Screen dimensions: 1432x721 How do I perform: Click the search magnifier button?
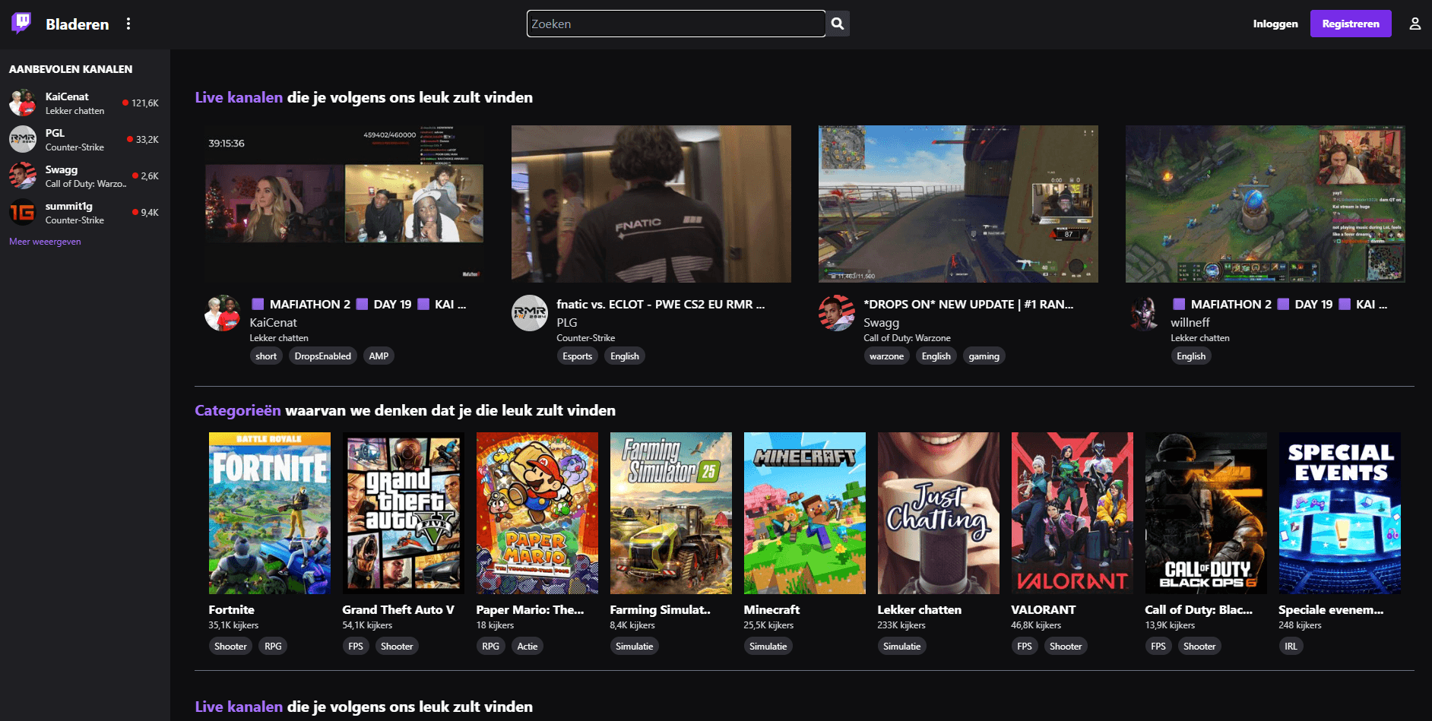[x=838, y=24]
